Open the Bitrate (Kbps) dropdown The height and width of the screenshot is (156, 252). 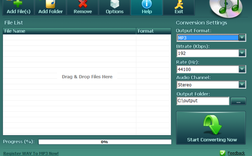point(242,53)
